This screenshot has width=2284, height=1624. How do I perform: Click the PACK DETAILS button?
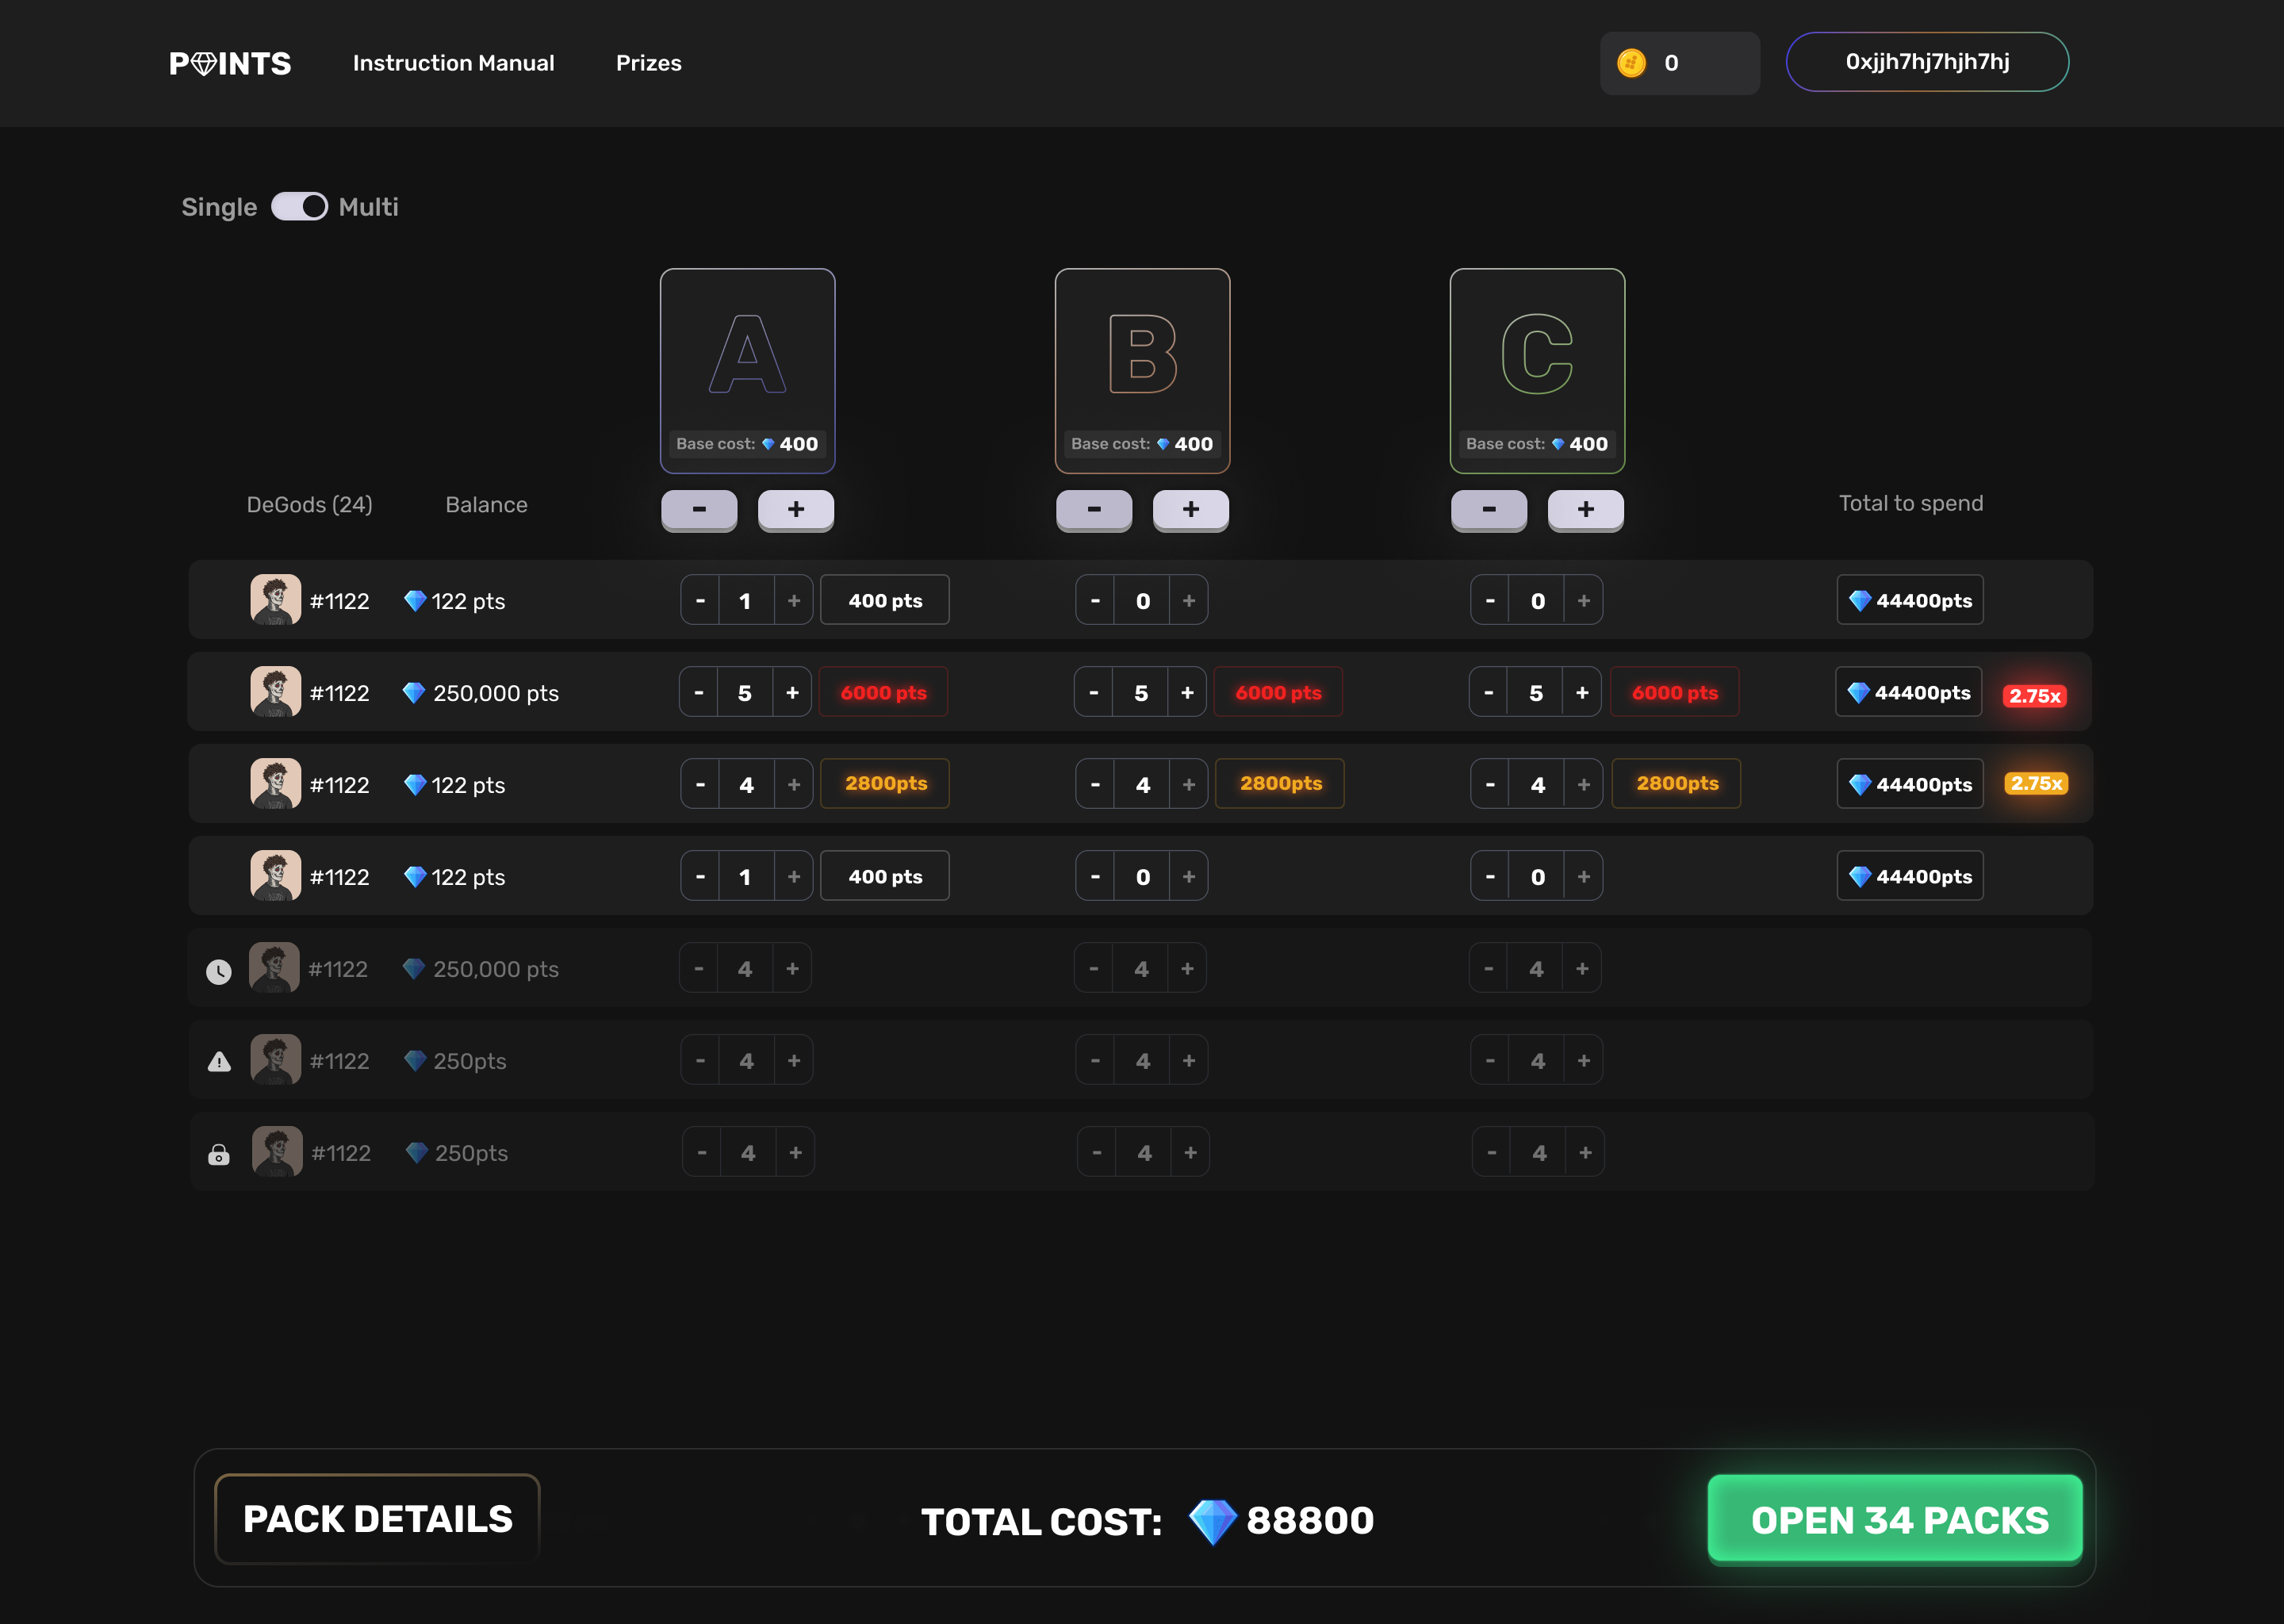(377, 1518)
